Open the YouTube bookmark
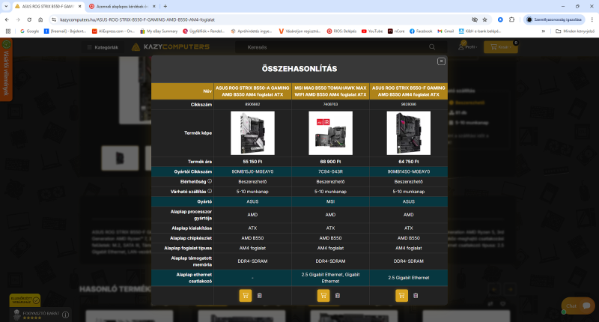 click(x=372, y=31)
